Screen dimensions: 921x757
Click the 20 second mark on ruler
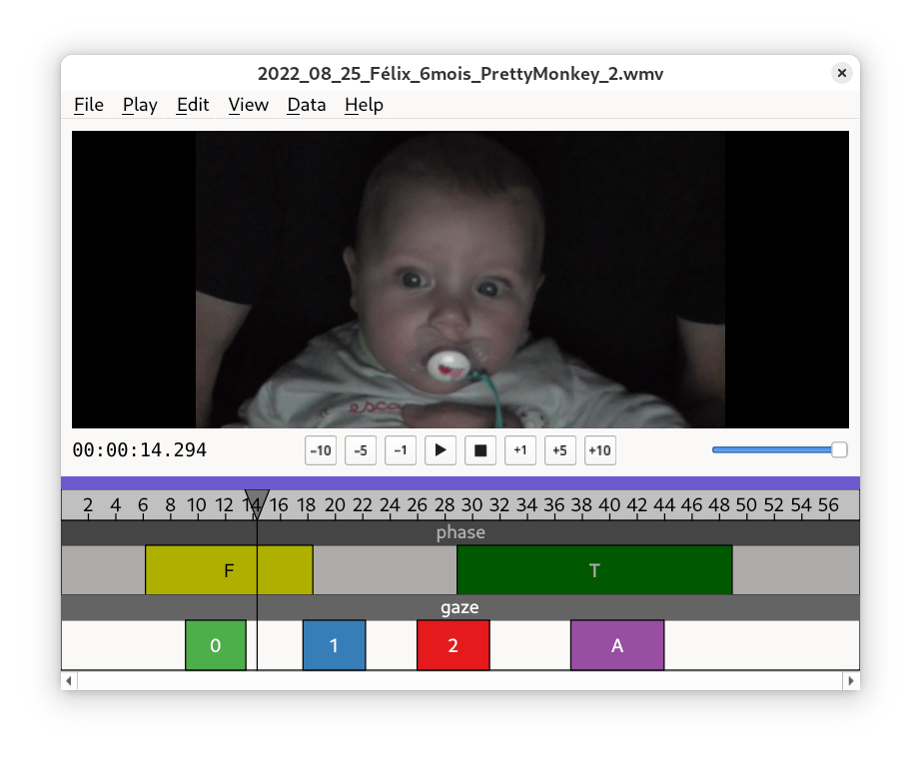click(x=335, y=505)
